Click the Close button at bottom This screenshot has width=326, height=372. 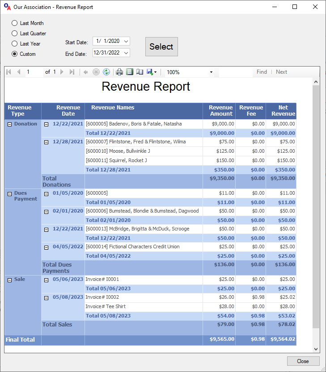303,361
